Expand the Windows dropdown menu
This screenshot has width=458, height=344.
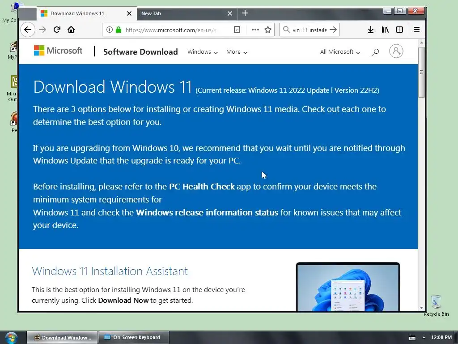pos(203,52)
